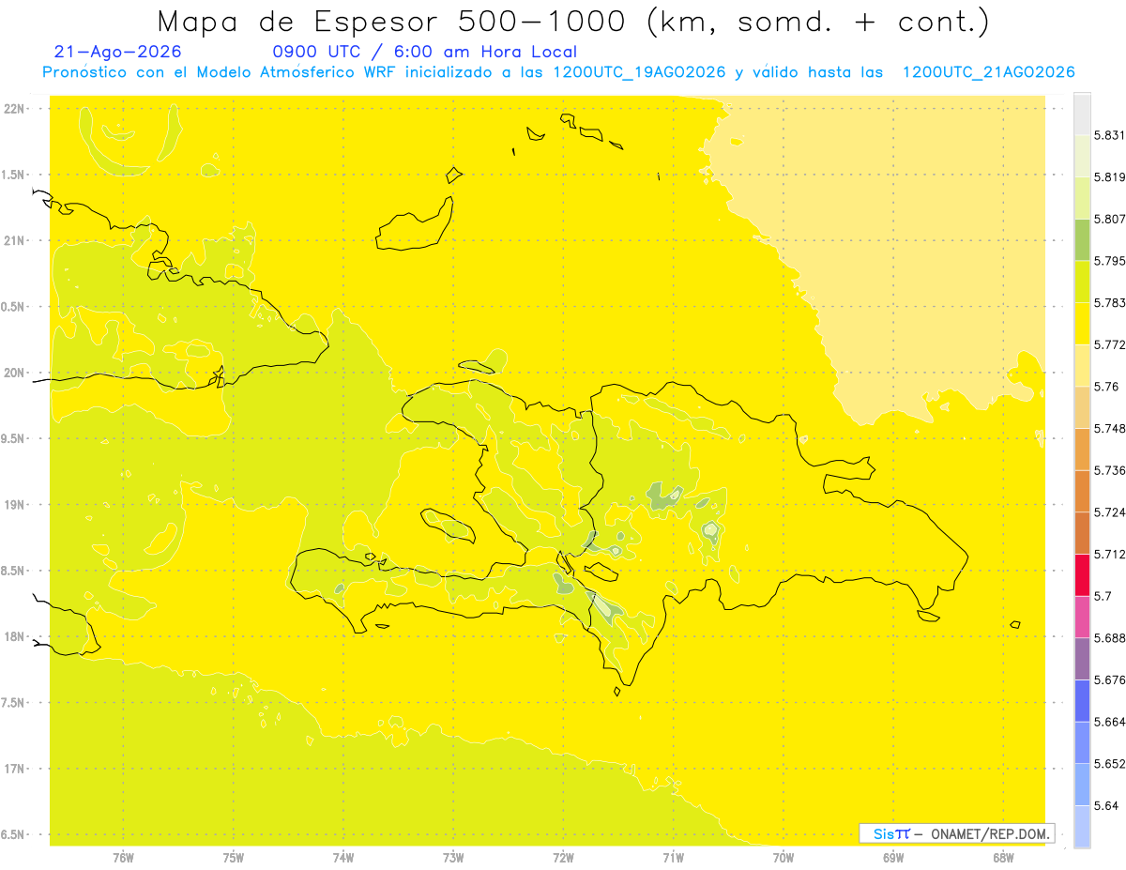Click the latitude label '20N'
Viewport: 1126px width, 870px height.
coord(16,373)
